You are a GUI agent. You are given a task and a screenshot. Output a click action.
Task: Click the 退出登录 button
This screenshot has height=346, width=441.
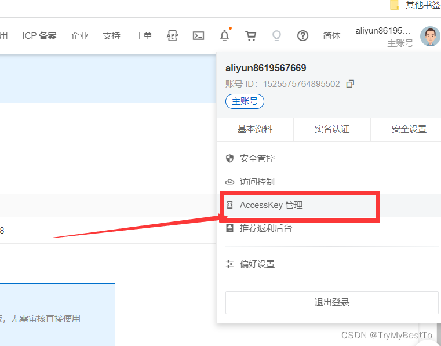(x=332, y=303)
